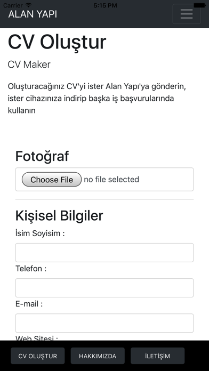This screenshot has height=371, width=209.
Task: Click the Choose File button
Action: pos(52,179)
